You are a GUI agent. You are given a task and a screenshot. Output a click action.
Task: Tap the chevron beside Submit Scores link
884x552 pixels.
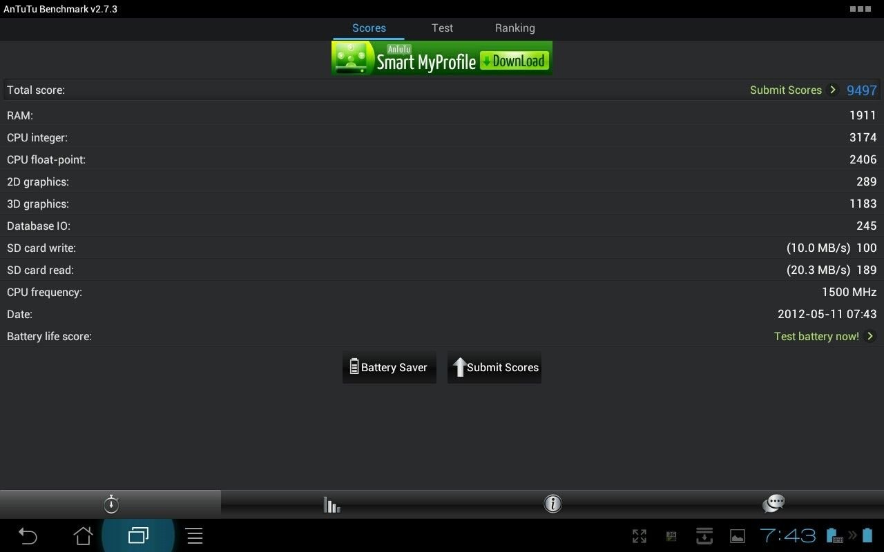coord(833,90)
